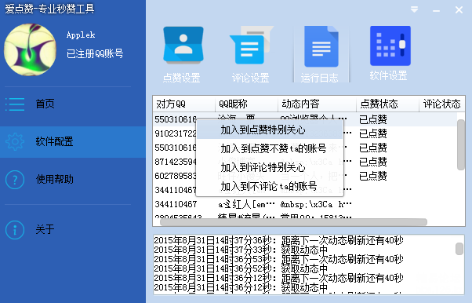472x303 pixels.
Task: Click the 首页 list icon in sidebar
Action: click(x=15, y=104)
